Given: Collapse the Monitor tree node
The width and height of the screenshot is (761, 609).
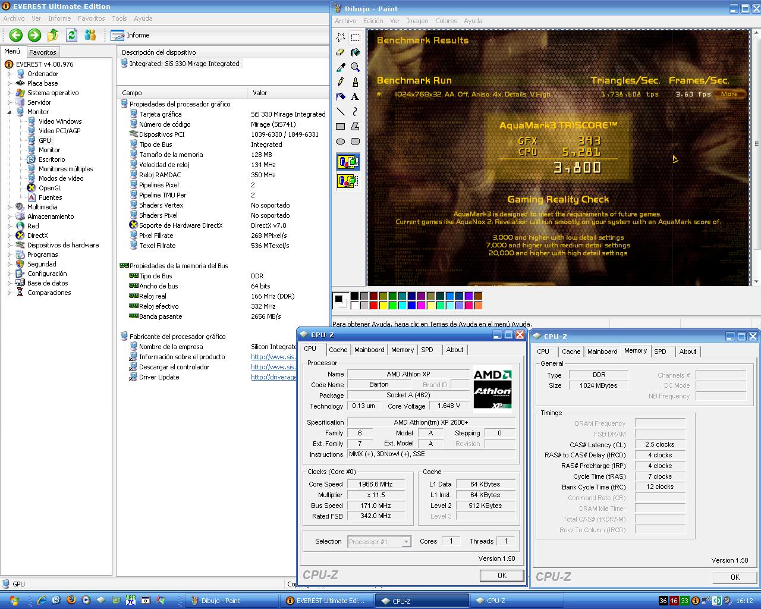Looking at the screenshot, I should (x=9, y=112).
